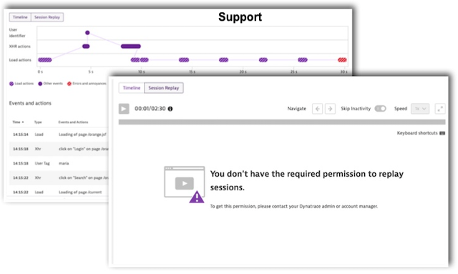Play the session replay
The width and height of the screenshot is (458, 274).
click(x=124, y=109)
